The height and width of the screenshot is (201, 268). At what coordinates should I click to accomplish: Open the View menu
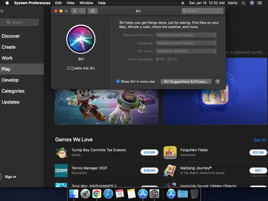(x=71, y=3)
